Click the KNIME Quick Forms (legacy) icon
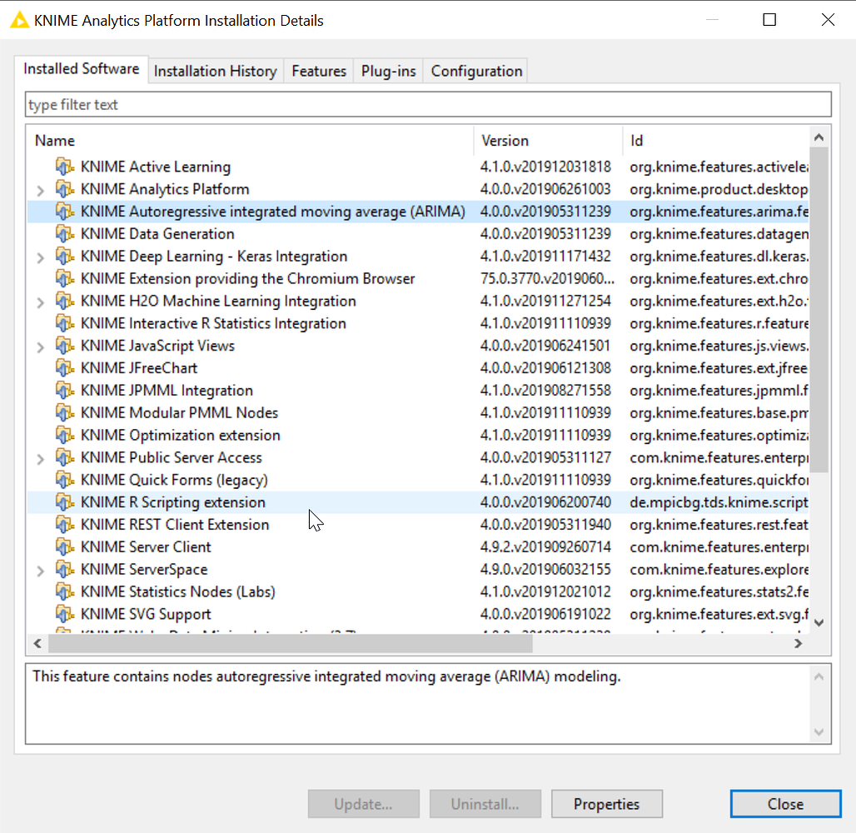Screen dimensions: 856x833 coord(65,479)
